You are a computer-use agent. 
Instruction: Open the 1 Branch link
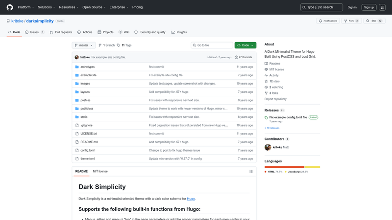click(x=107, y=45)
